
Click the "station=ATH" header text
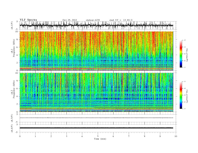pyautogui.click(x=93, y=20)
